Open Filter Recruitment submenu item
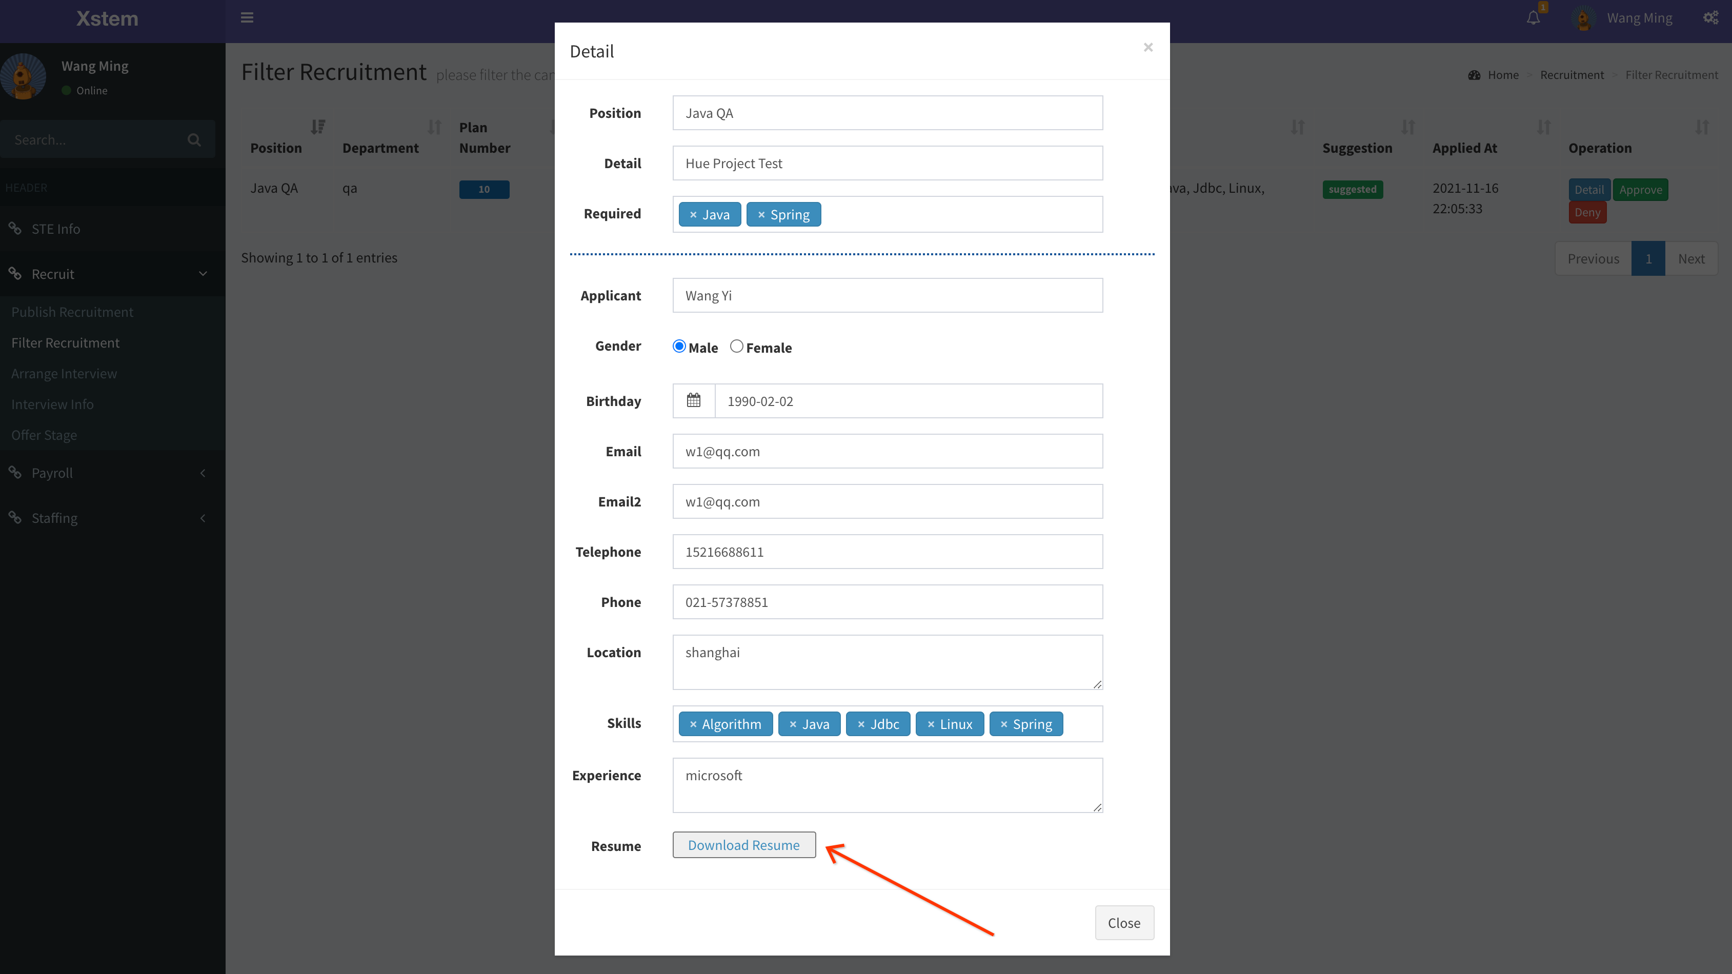The image size is (1732, 974). (65, 343)
